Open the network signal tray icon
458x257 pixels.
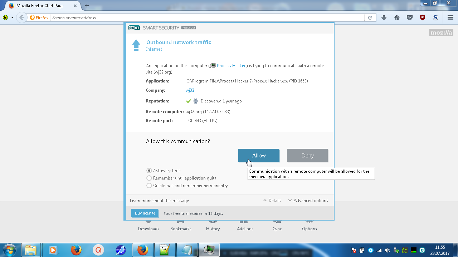(x=379, y=250)
